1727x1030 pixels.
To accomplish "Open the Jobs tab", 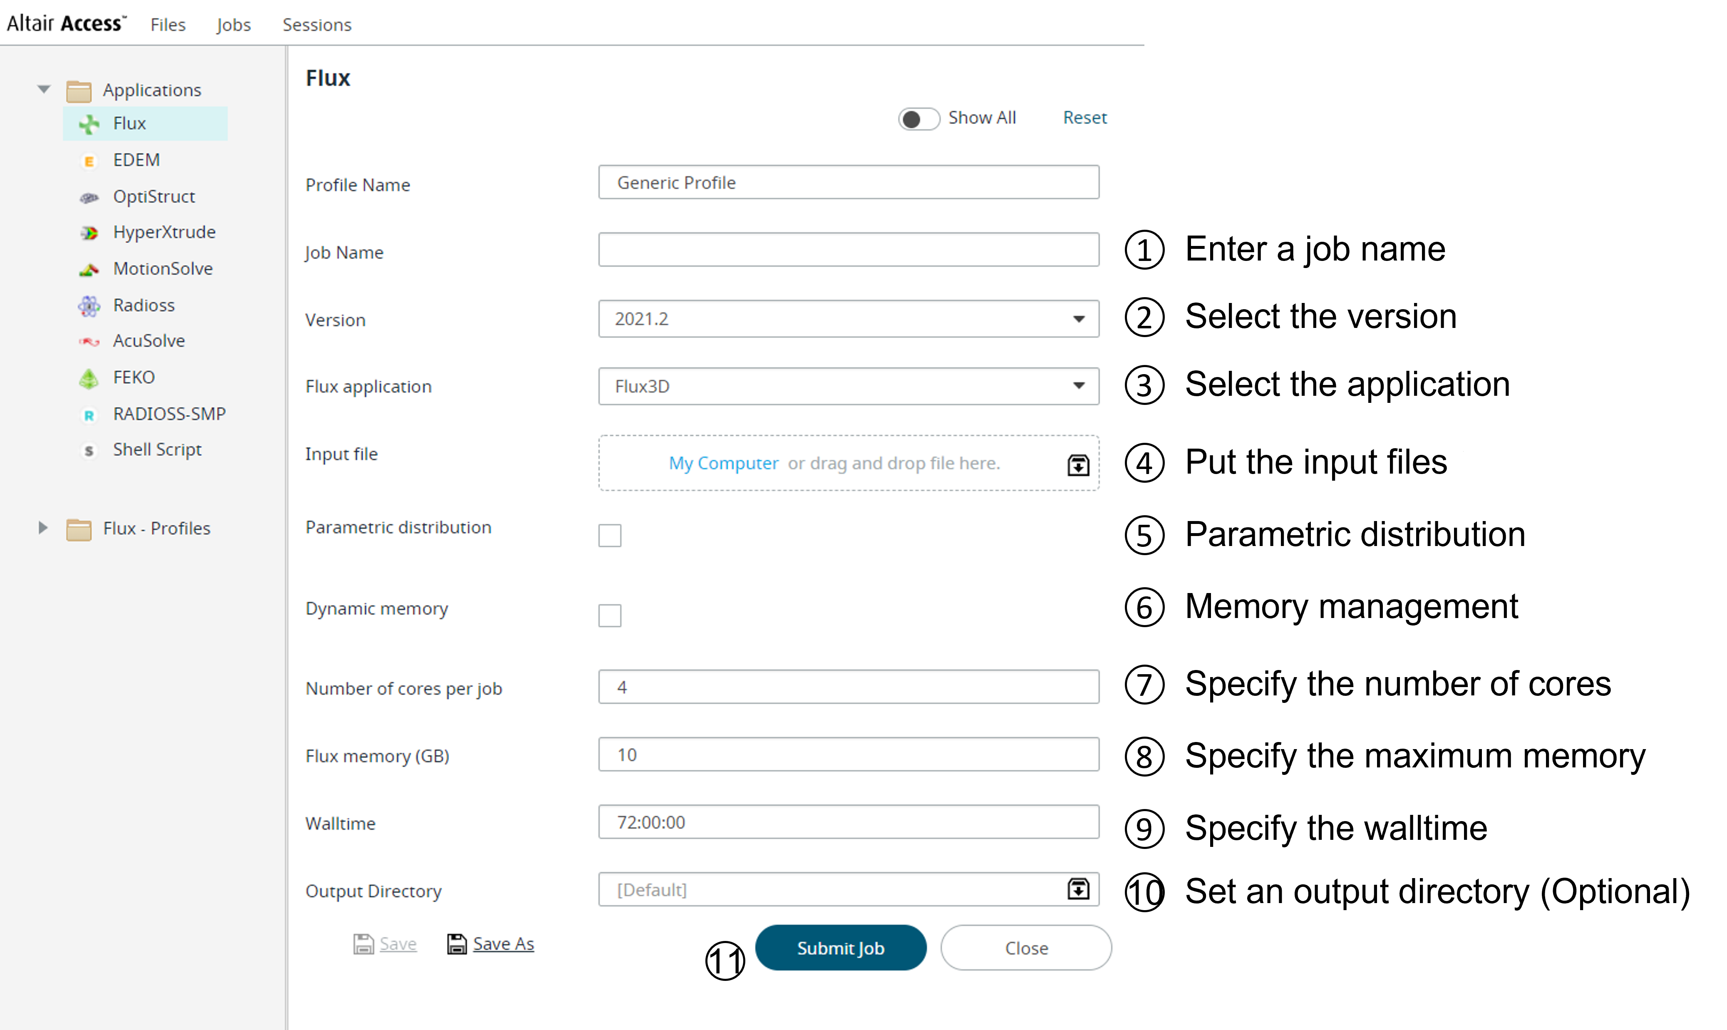I will click(233, 25).
